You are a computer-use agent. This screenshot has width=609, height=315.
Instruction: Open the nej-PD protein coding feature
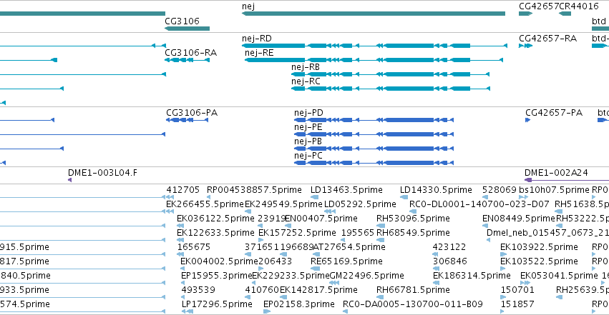tap(374, 120)
